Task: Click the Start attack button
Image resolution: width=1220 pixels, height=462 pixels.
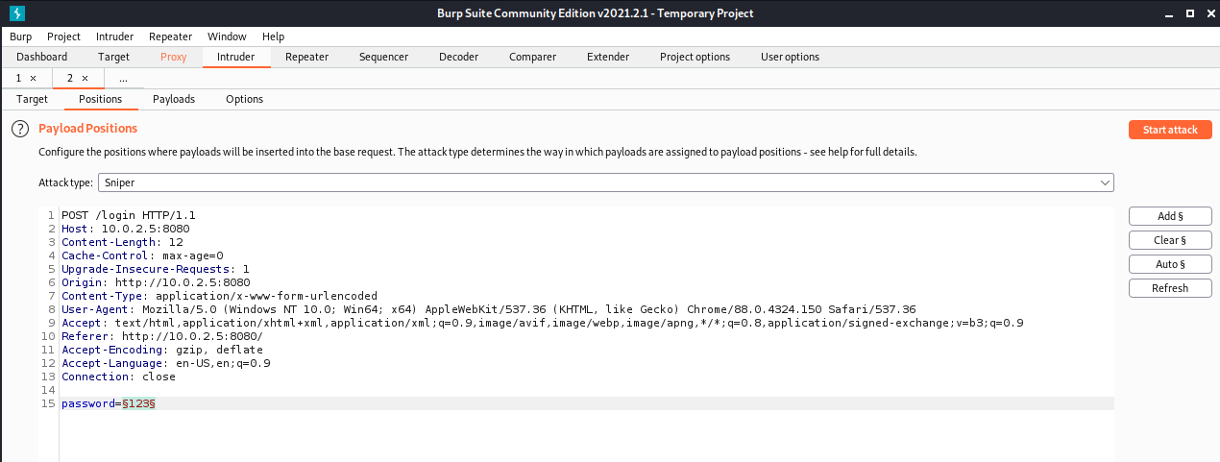Action: 1170,130
